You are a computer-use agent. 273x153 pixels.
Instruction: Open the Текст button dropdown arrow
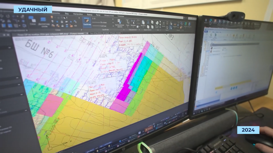pos(128,27)
